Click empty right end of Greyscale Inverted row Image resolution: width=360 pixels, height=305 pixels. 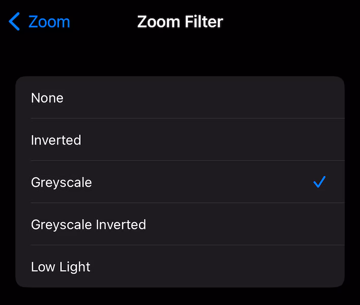(305, 224)
